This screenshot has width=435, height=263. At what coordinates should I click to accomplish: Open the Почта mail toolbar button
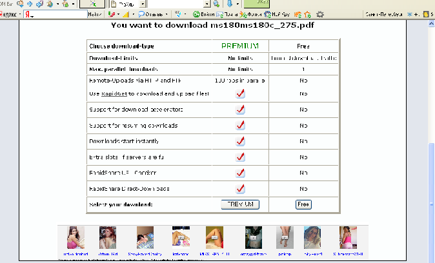click(227, 14)
